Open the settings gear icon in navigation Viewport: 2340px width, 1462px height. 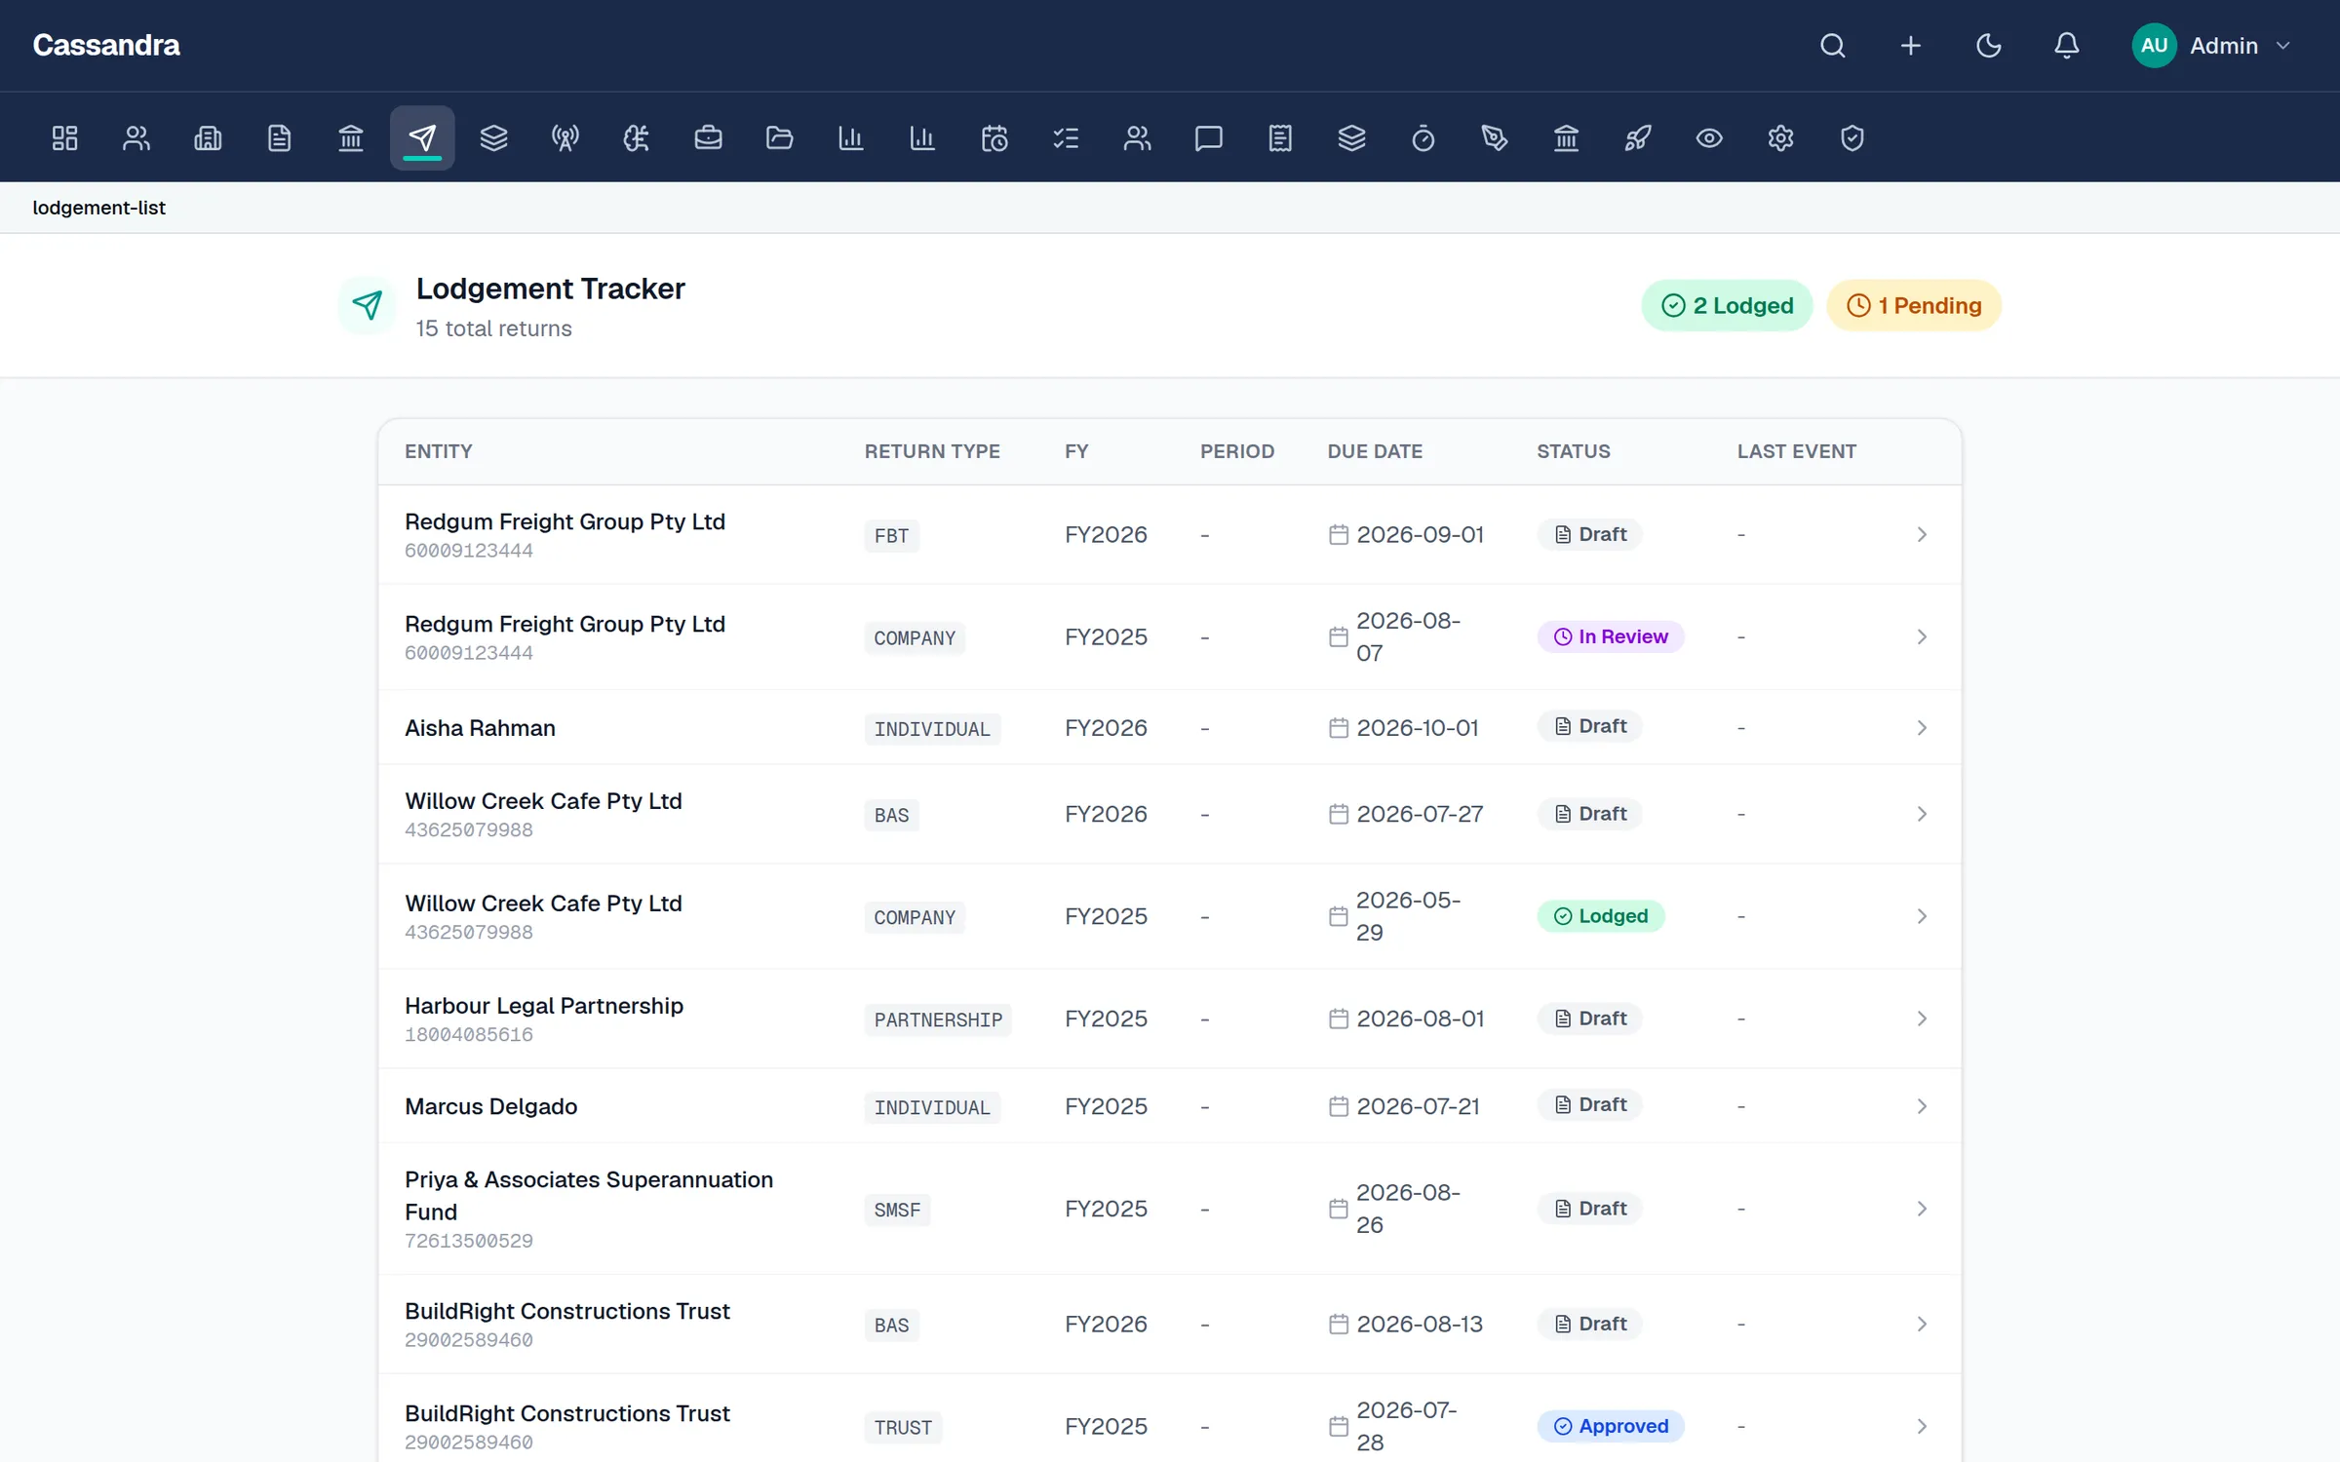click(1780, 138)
